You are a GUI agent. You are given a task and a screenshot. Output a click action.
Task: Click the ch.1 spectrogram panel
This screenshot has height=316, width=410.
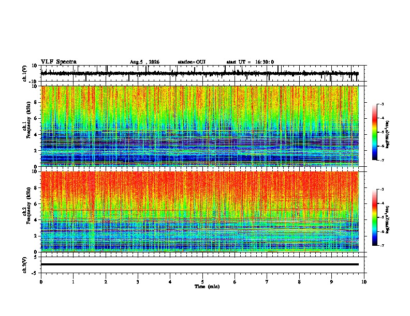pyautogui.click(x=200, y=126)
